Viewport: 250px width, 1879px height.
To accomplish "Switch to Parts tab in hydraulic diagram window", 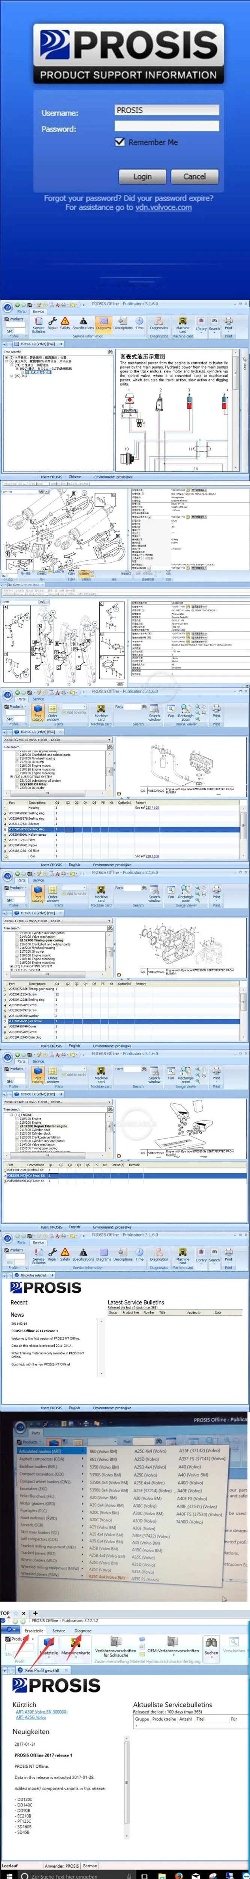I will pos(21,312).
